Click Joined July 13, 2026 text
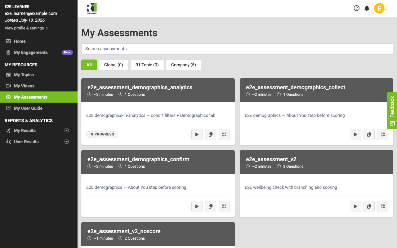This screenshot has width=397, height=248. click(25, 20)
